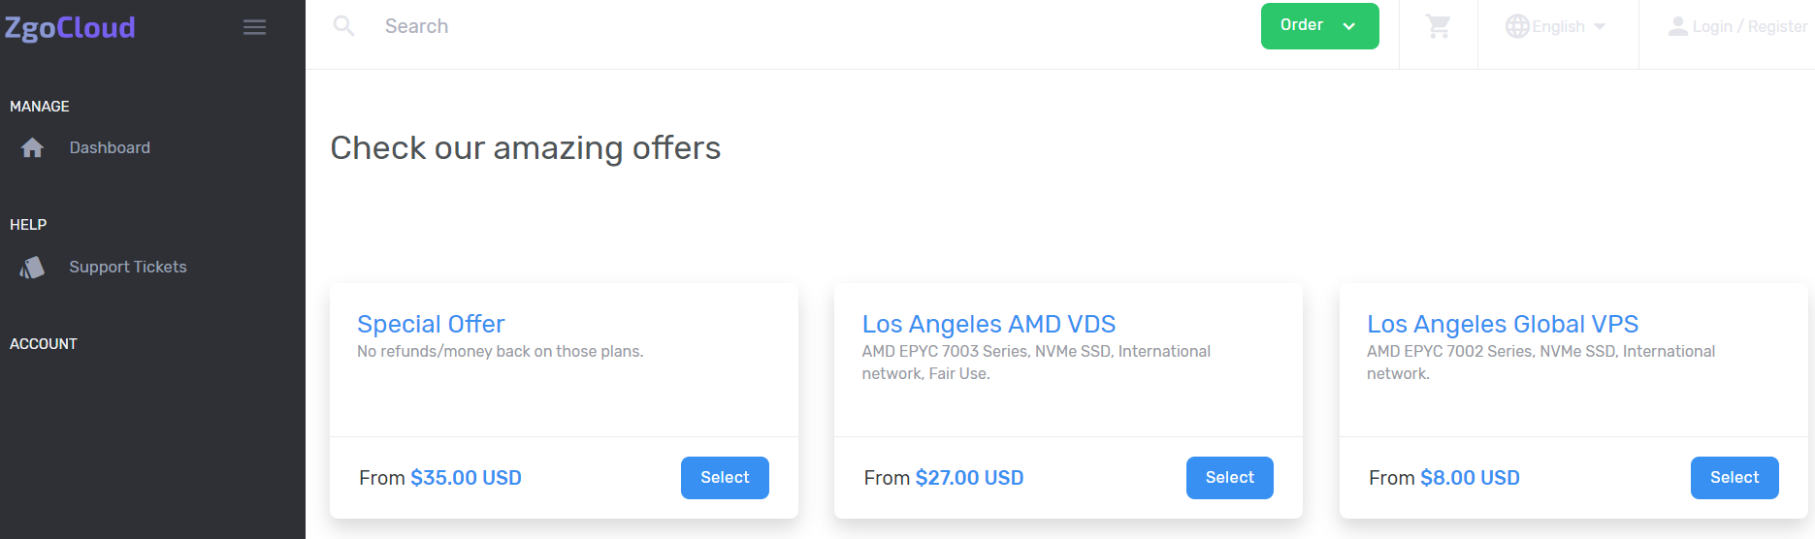Go to Dashboard menu item
Viewport: 1815px width, 539px height.
110,147
